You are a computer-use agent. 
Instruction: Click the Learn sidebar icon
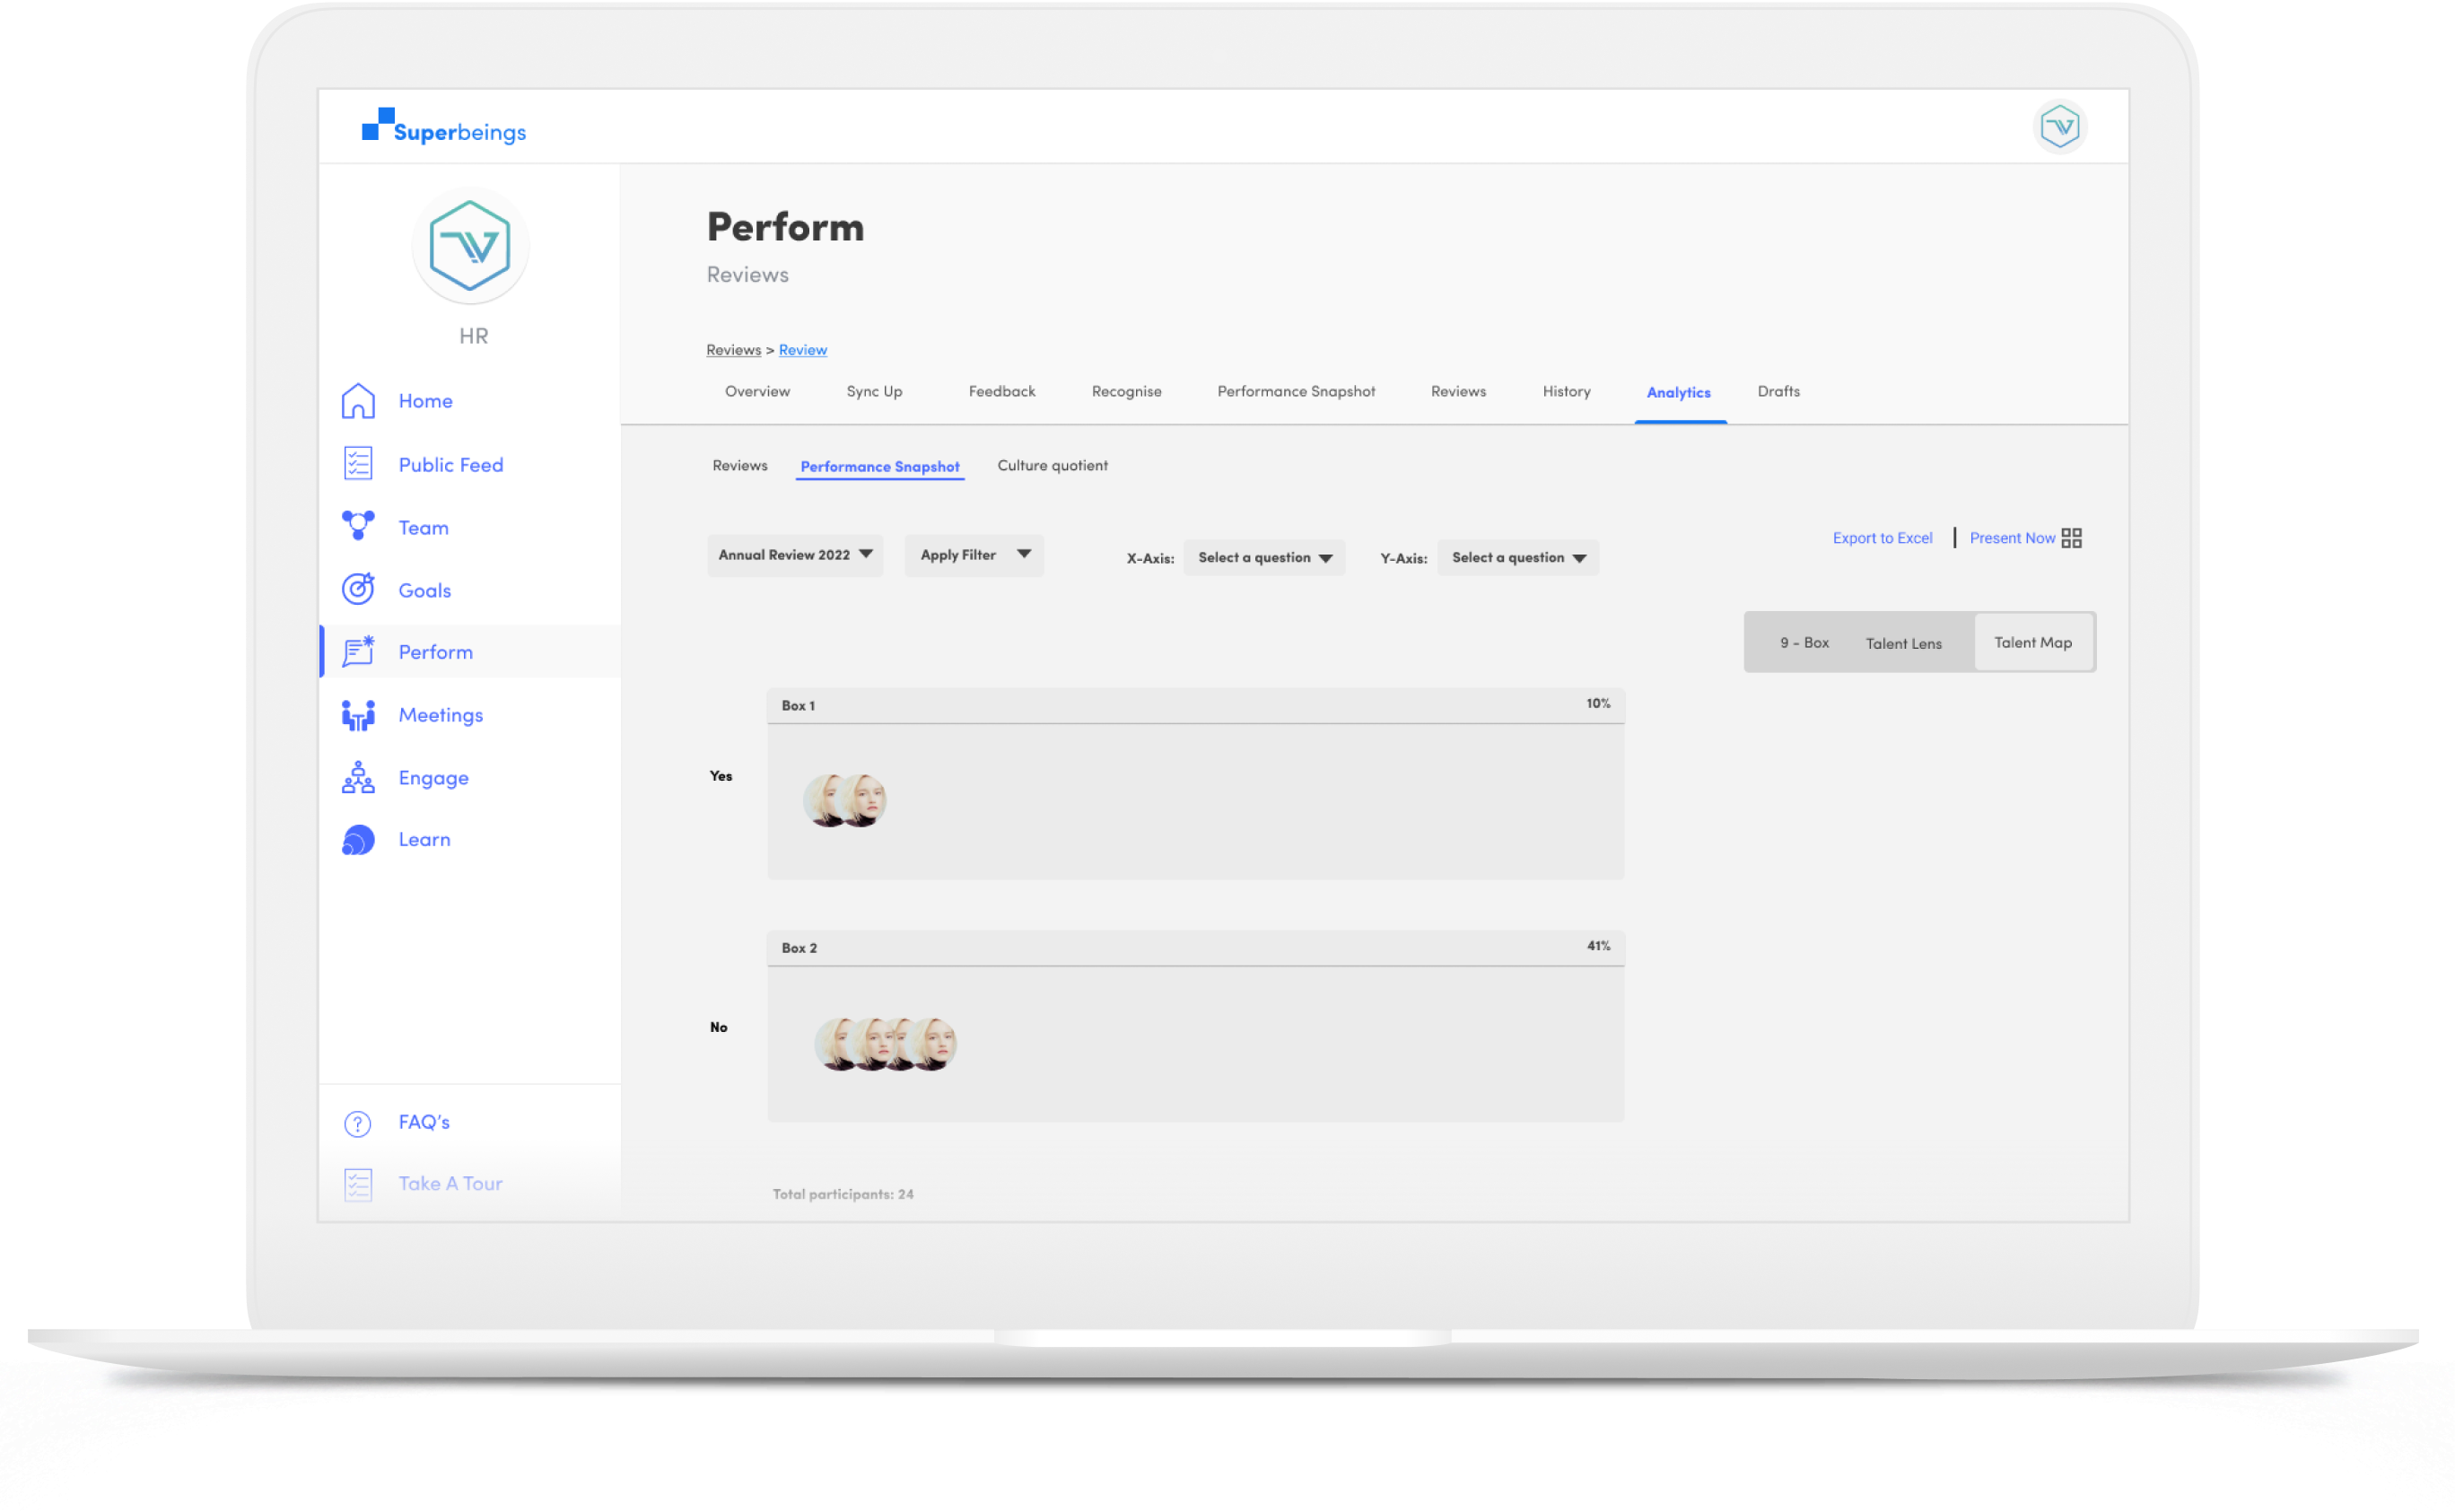tap(358, 840)
